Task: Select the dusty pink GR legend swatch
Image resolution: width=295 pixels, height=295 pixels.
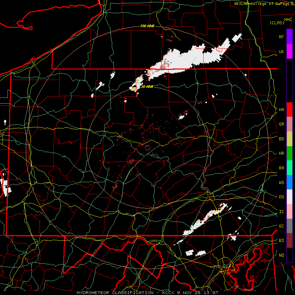Action: click(x=289, y=124)
